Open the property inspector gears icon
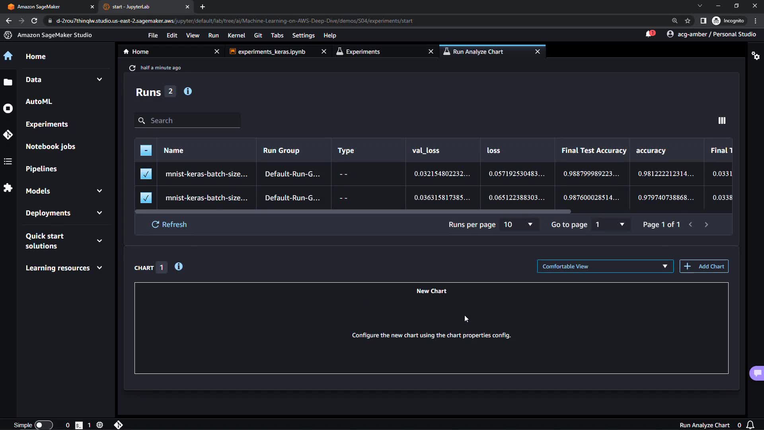Screen dimensions: 764x430 click(755, 56)
